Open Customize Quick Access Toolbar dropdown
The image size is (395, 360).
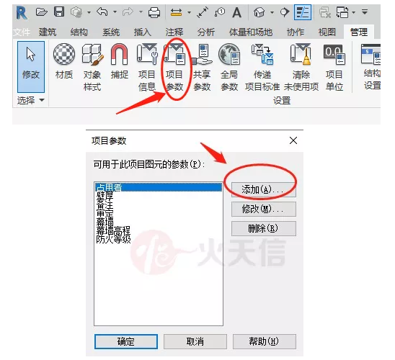coord(365,12)
